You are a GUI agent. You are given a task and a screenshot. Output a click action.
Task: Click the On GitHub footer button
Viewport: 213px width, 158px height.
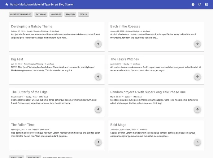(16, 157)
